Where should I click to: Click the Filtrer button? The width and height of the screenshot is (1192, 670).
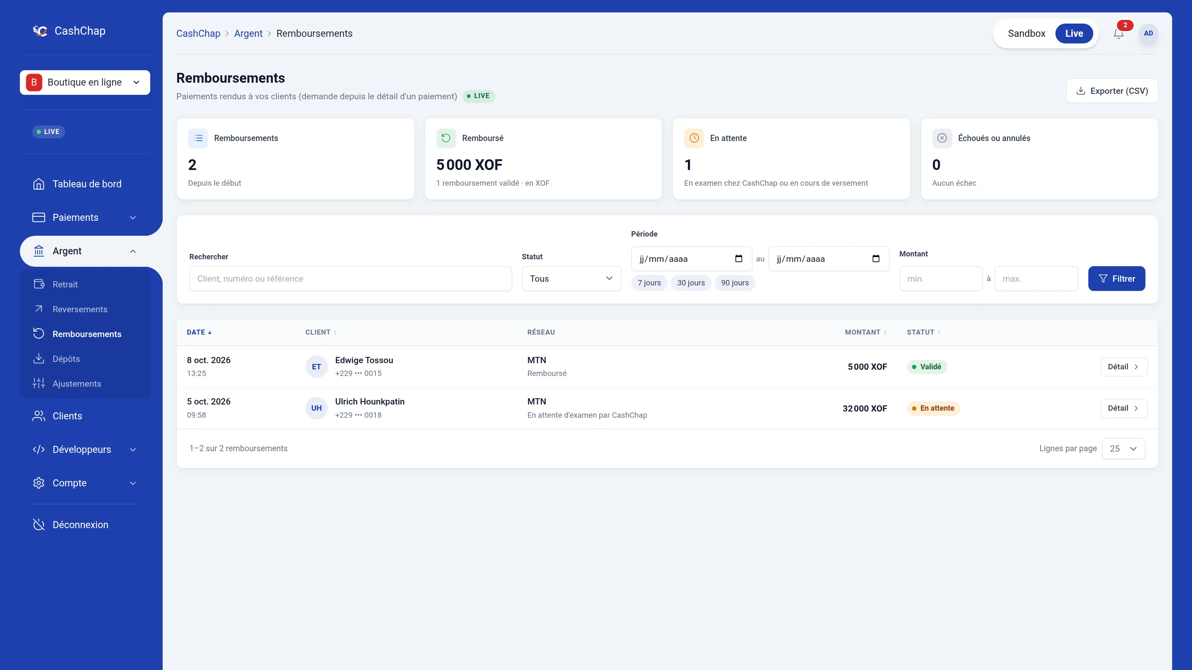point(1117,279)
